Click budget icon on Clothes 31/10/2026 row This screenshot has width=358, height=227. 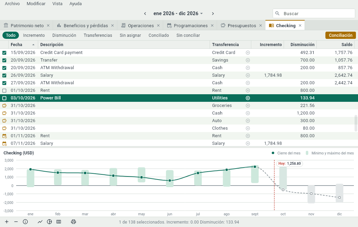point(4,128)
